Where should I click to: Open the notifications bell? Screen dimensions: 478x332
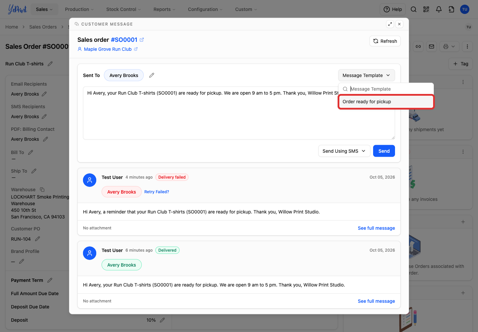[439, 9]
